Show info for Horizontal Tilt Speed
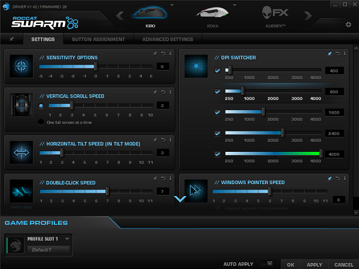 click(x=170, y=139)
